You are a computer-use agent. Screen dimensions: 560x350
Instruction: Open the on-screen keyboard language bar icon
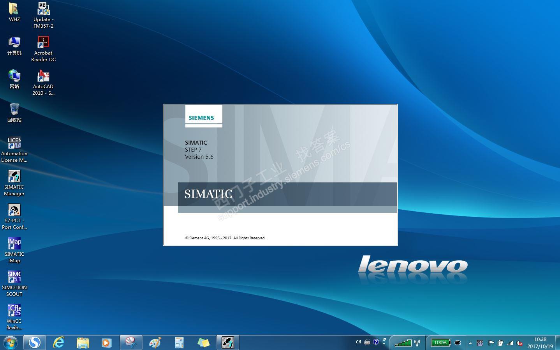pyautogui.click(x=367, y=342)
